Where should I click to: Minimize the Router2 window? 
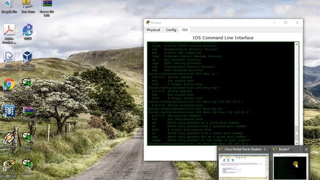tap(274, 22)
